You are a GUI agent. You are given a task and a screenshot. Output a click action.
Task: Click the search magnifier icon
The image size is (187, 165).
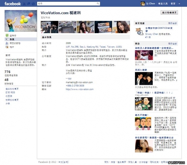(98, 3)
